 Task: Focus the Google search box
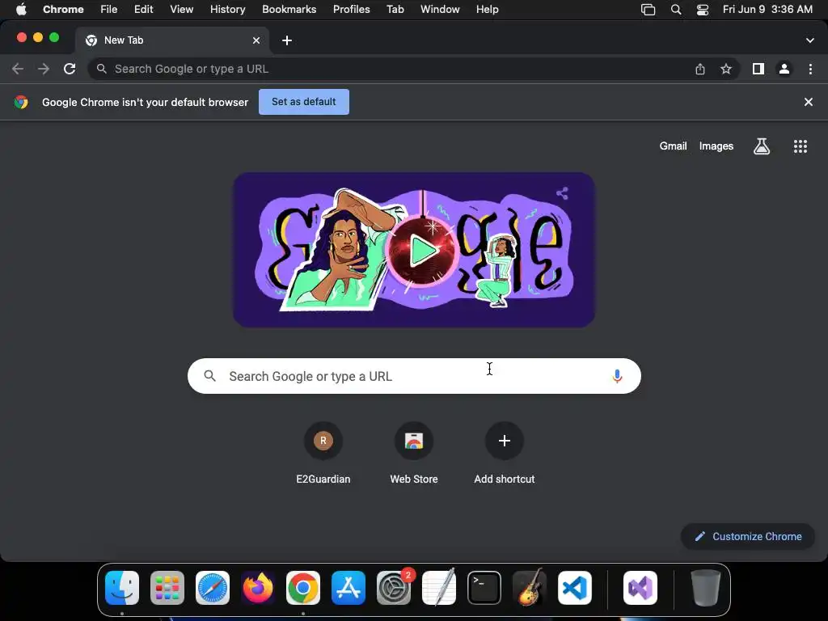414,376
